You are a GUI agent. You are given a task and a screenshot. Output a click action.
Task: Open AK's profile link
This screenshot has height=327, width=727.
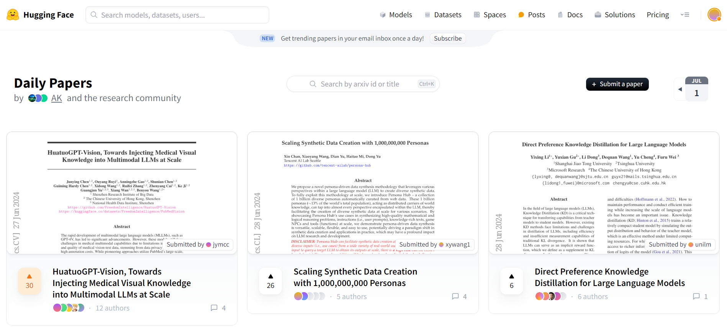56,98
